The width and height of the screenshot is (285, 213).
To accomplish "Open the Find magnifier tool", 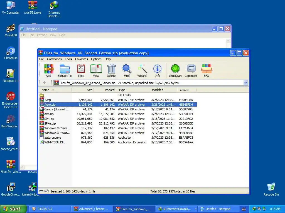I will [x=127, y=71].
